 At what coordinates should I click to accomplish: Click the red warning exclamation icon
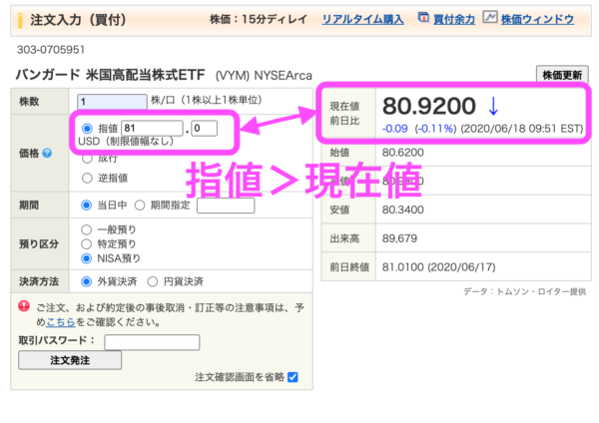pos(24,306)
